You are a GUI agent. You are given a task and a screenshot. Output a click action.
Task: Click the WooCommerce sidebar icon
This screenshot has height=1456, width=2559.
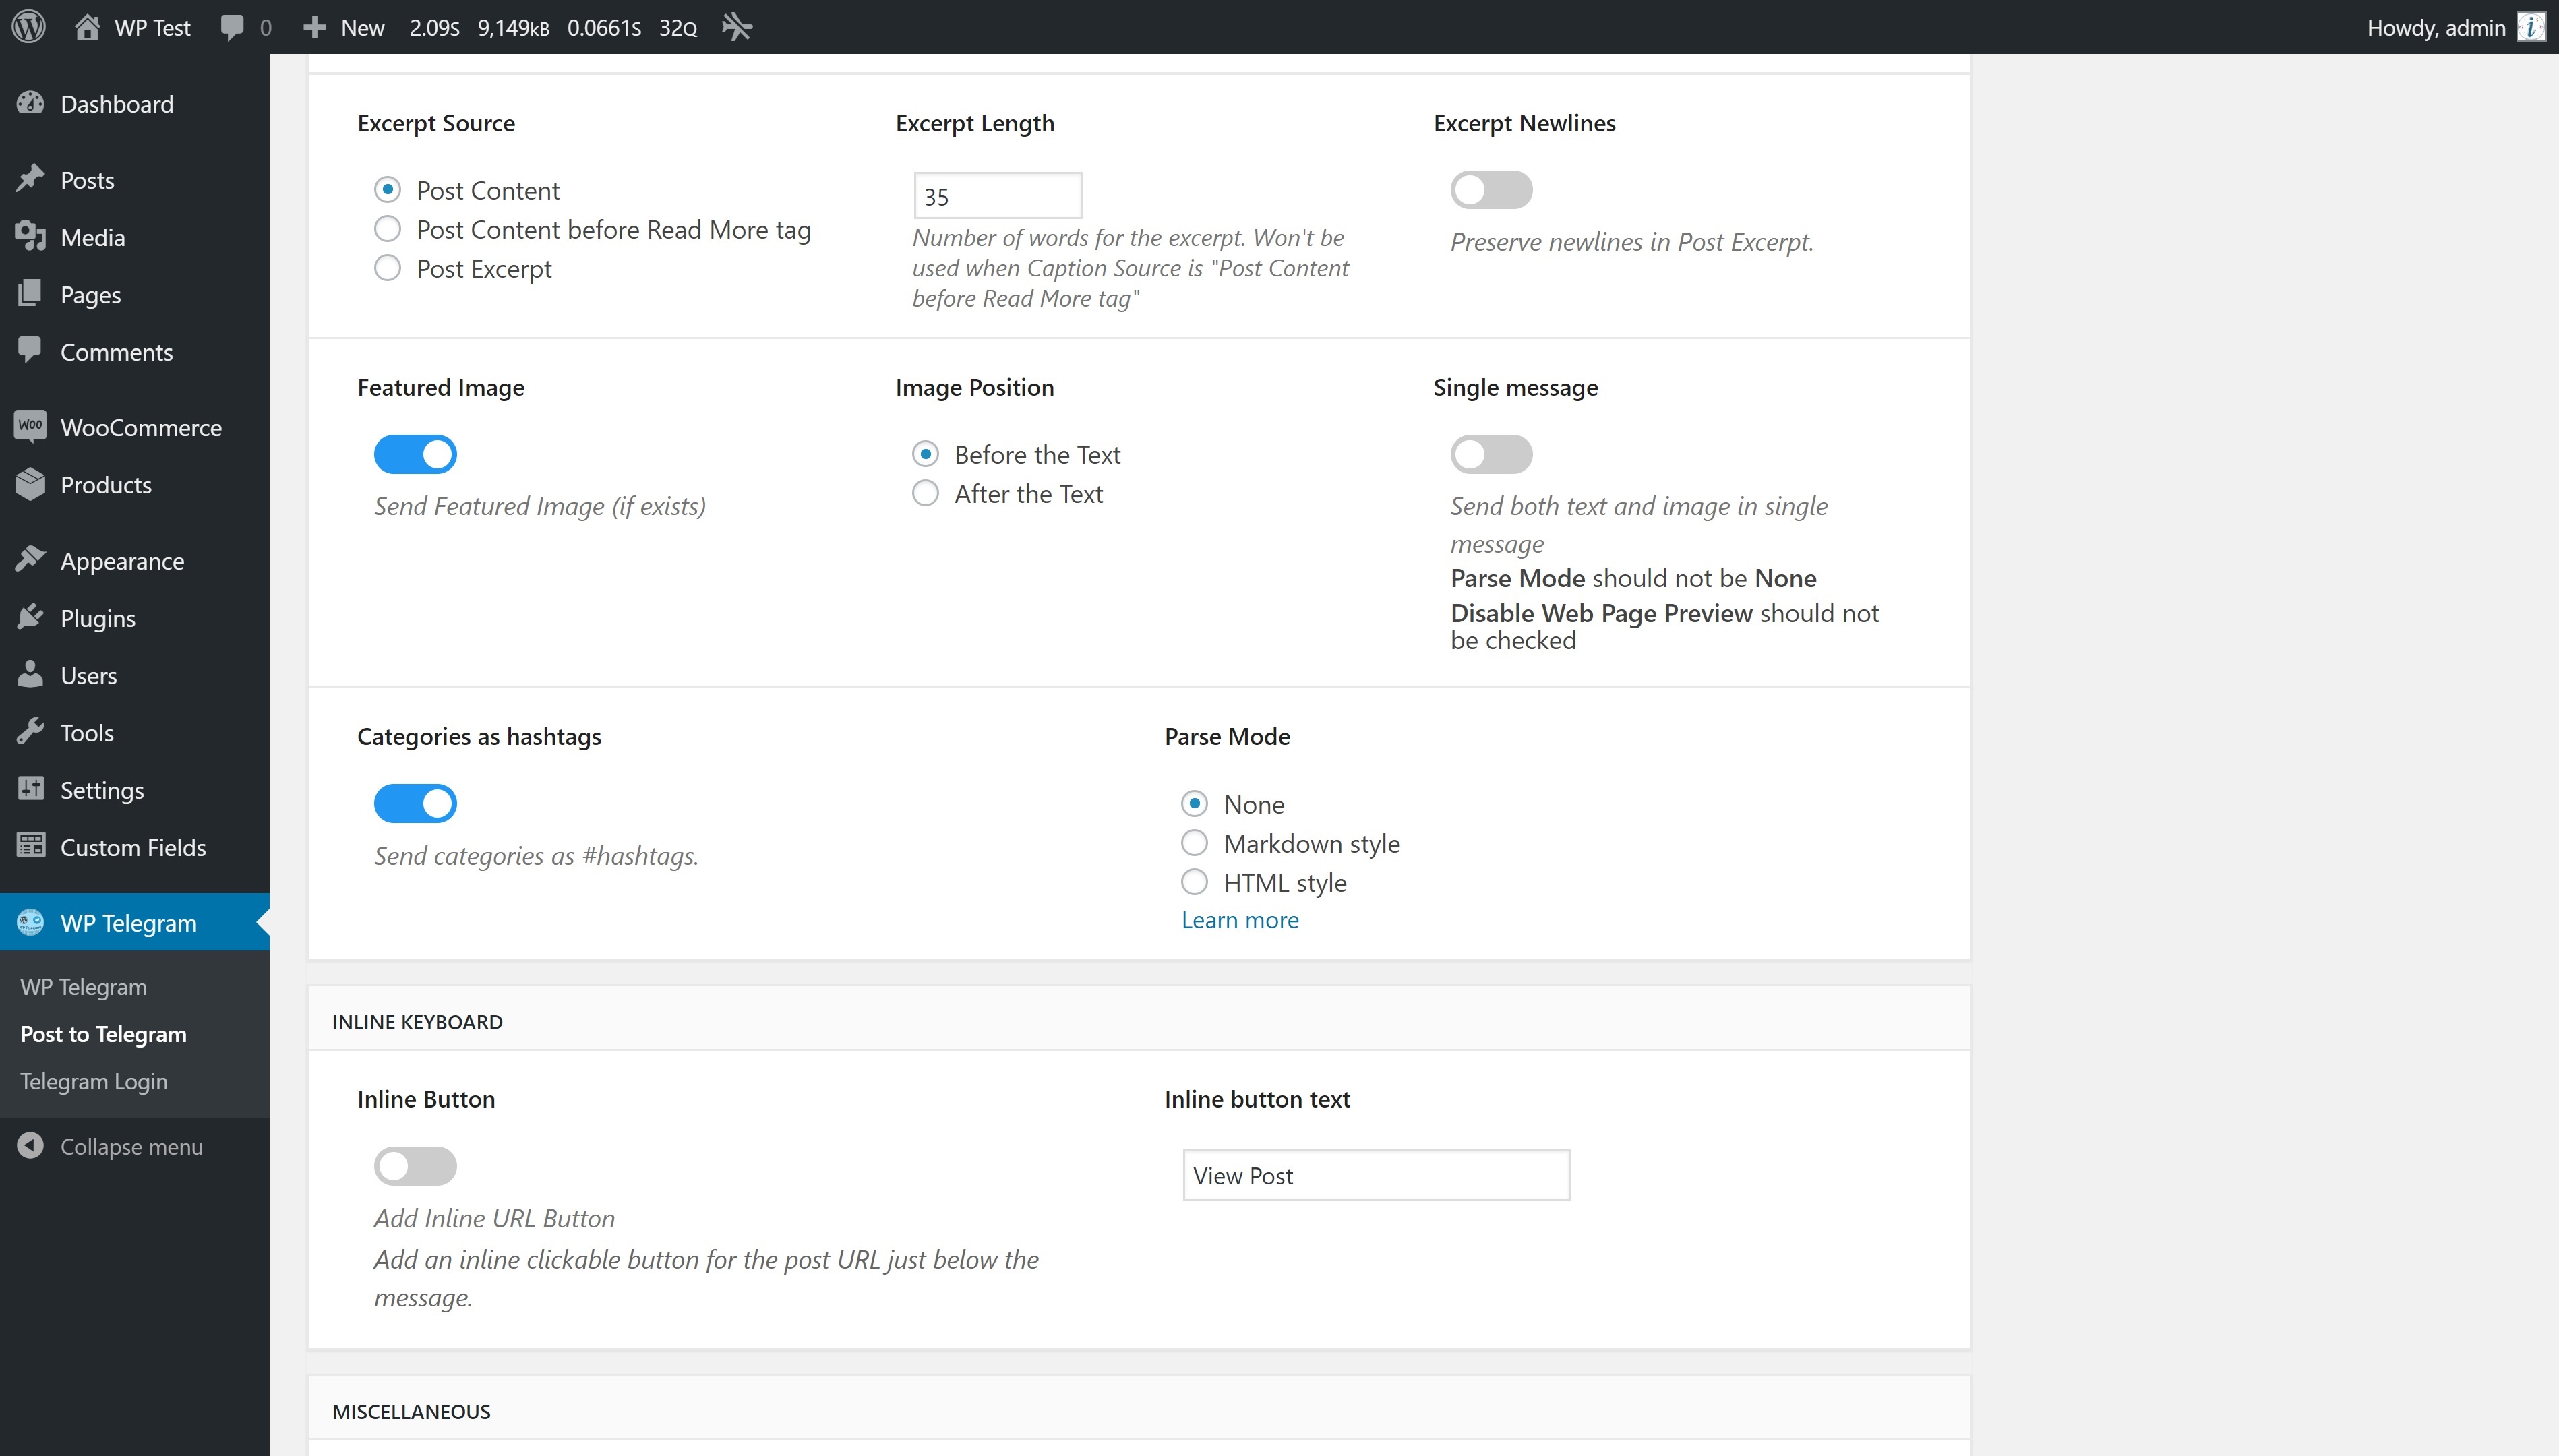tap(30, 426)
